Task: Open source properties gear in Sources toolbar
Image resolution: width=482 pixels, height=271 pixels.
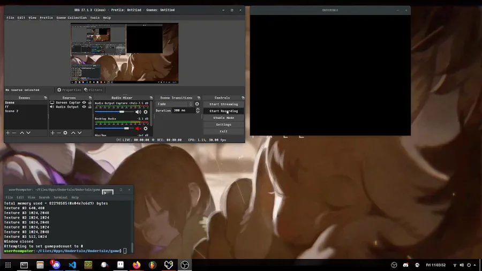Action: (x=65, y=133)
